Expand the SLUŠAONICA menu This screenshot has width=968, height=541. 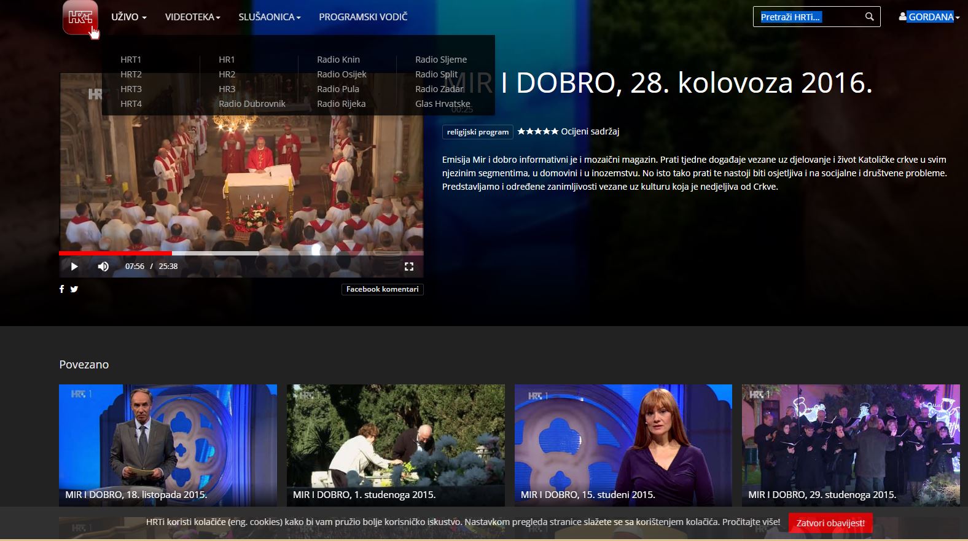(270, 17)
